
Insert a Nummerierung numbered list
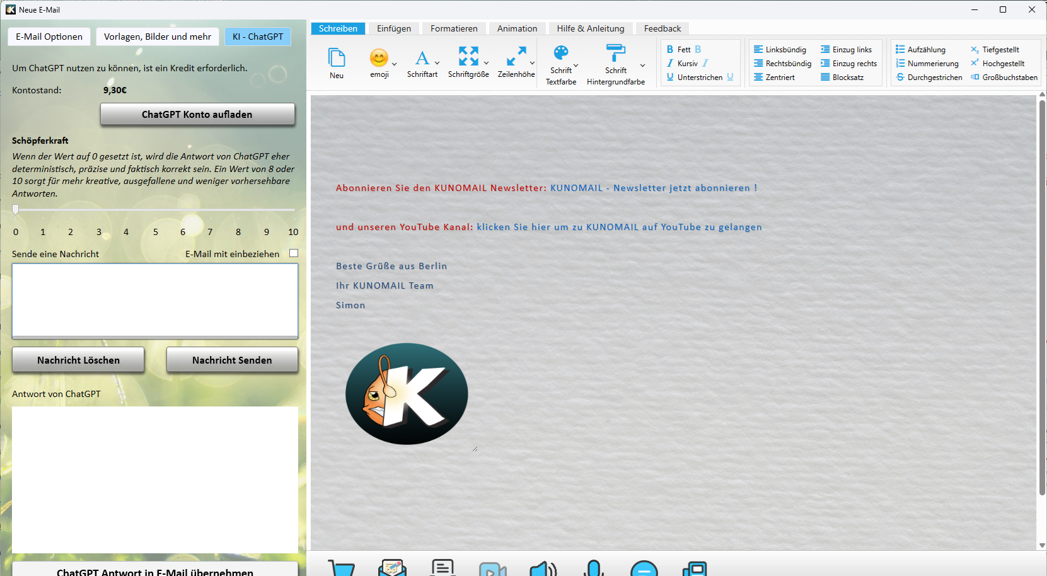pyautogui.click(x=927, y=63)
